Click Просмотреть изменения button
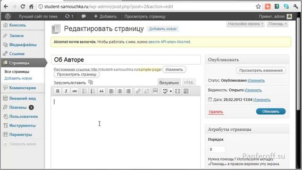Screen dimensions: 302x170 point(261,70)
